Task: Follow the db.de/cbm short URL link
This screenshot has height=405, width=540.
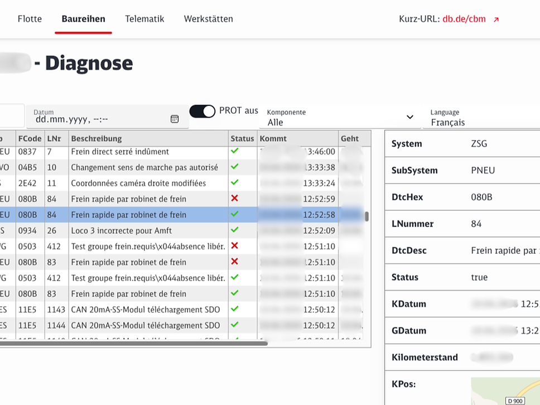Action: point(464,19)
